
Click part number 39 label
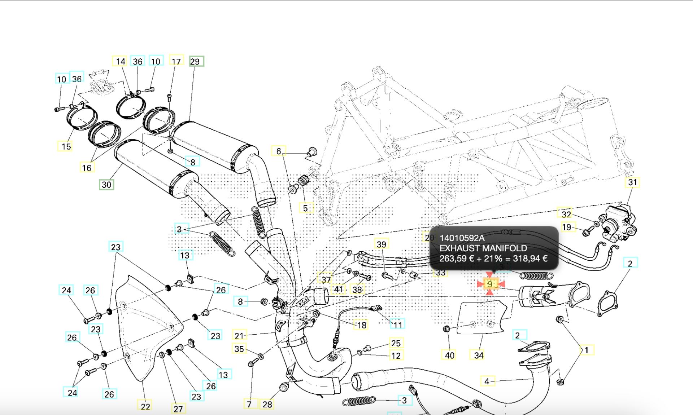point(381,244)
